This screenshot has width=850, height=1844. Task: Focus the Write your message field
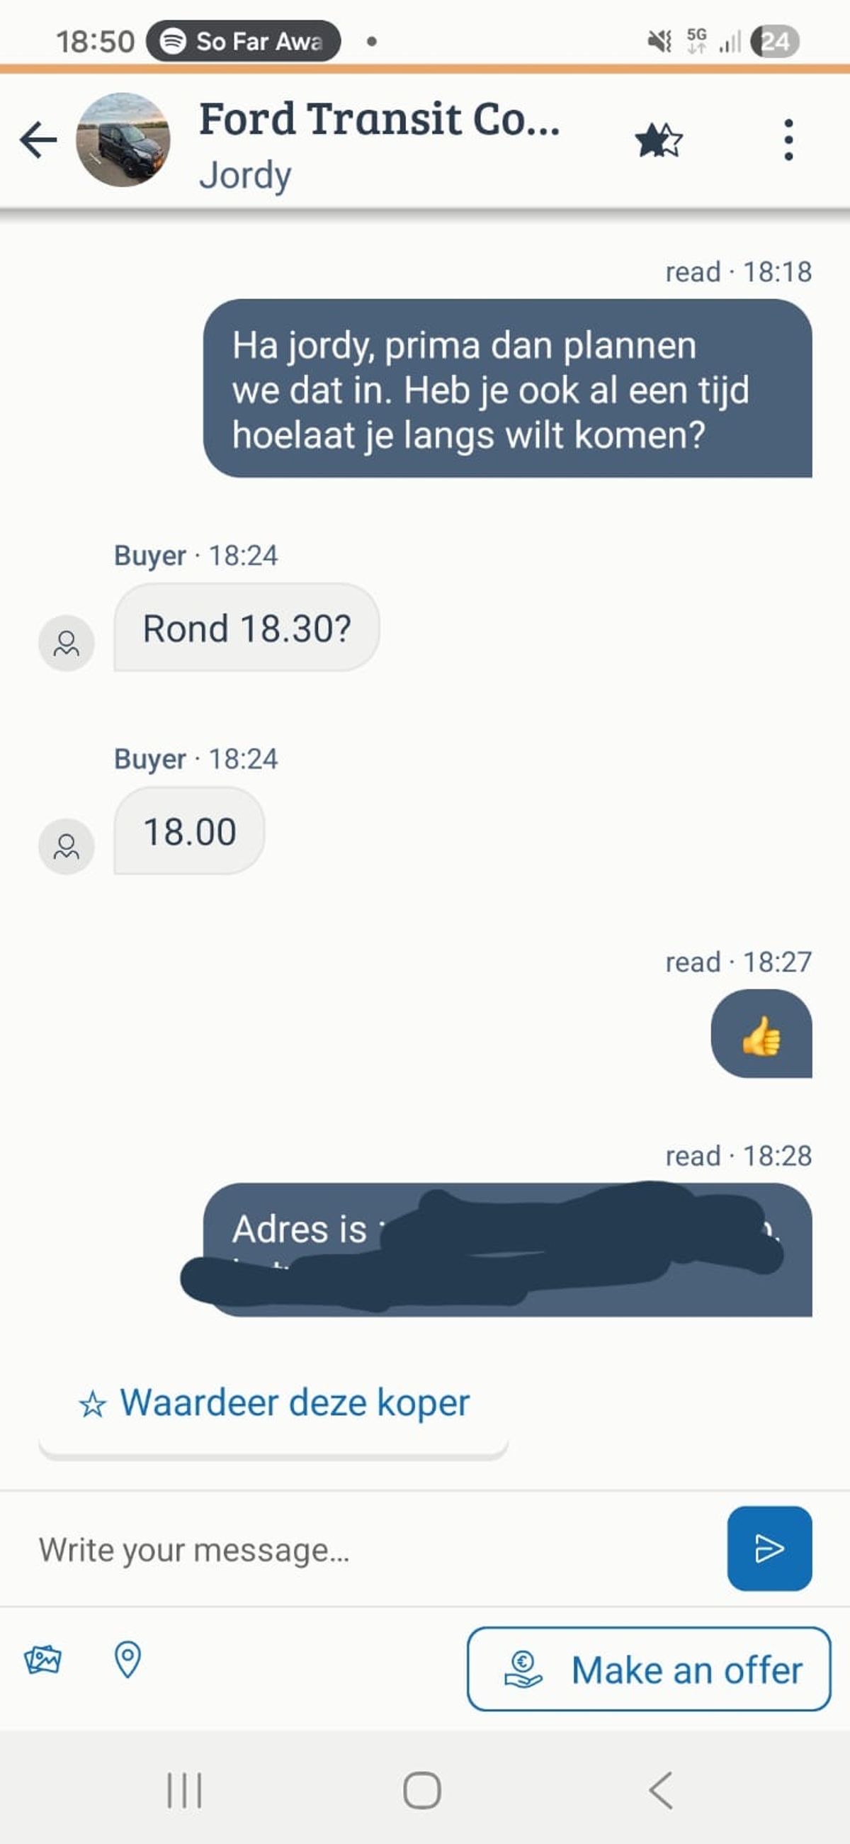coord(372,1550)
